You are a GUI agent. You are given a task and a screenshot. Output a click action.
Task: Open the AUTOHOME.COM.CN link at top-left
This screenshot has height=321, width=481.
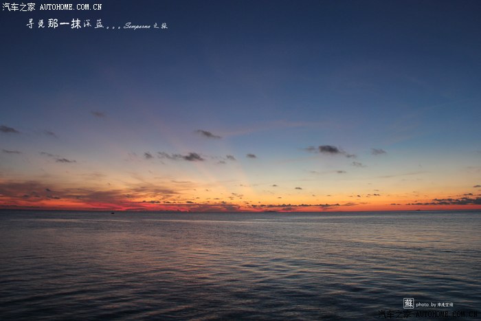(70, 7)
